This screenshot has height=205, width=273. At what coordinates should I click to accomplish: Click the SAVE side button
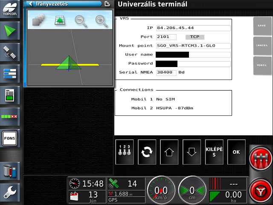(x=261, y=26)
